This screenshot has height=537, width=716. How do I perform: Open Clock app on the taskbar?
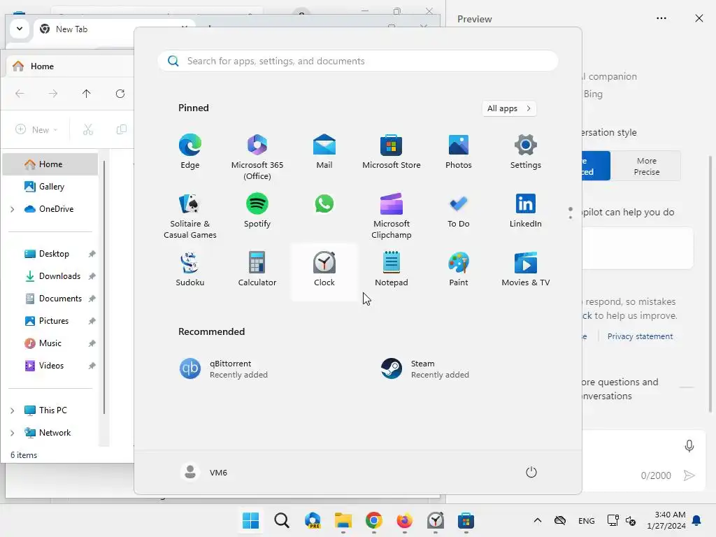coord(436,520)
